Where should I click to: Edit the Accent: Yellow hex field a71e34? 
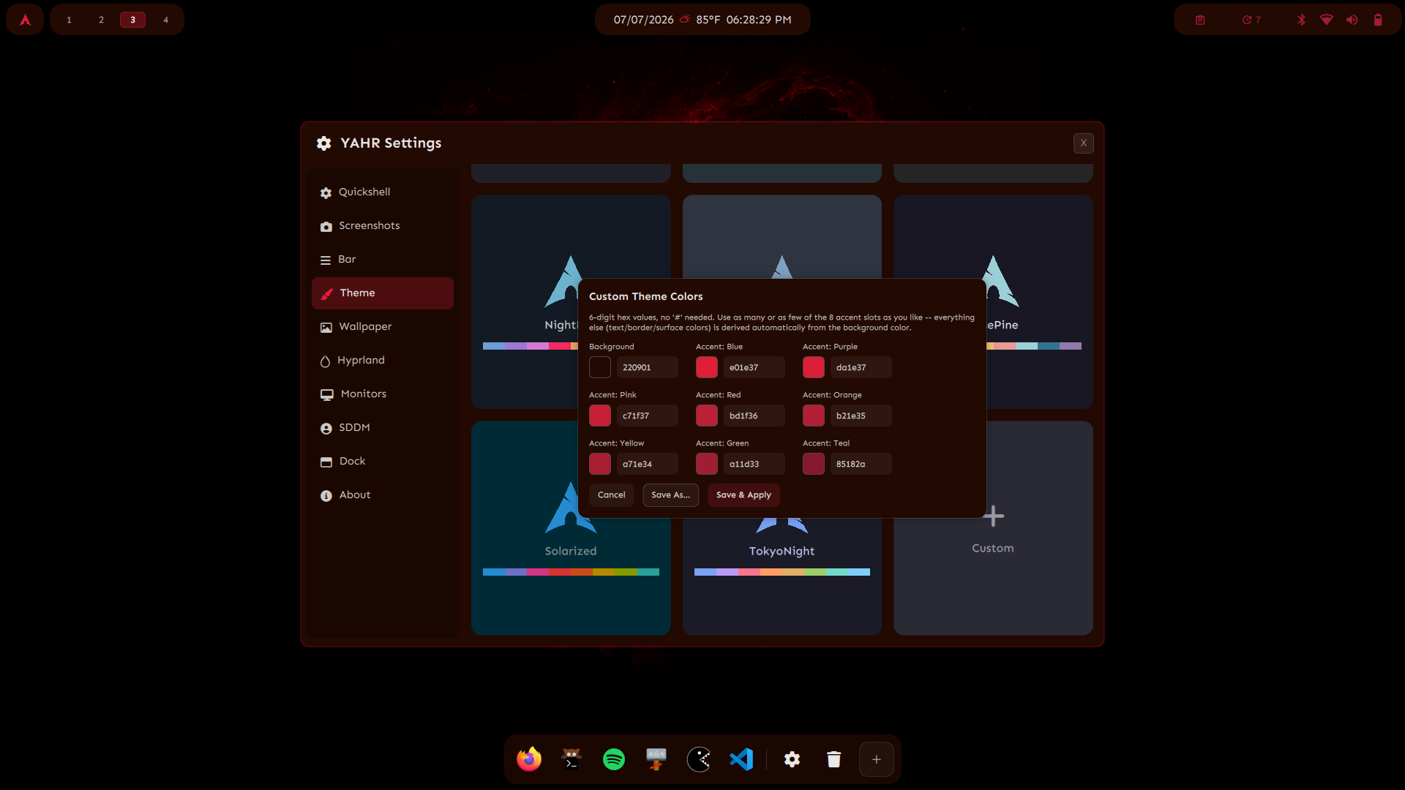pyautogui.click(x=648, y=464)
